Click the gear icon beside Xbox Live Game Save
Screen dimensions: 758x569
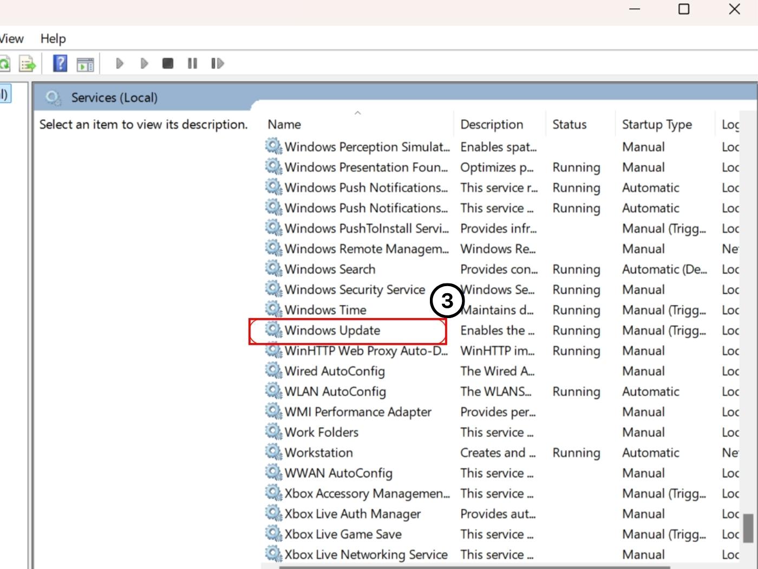coord(273,534)
